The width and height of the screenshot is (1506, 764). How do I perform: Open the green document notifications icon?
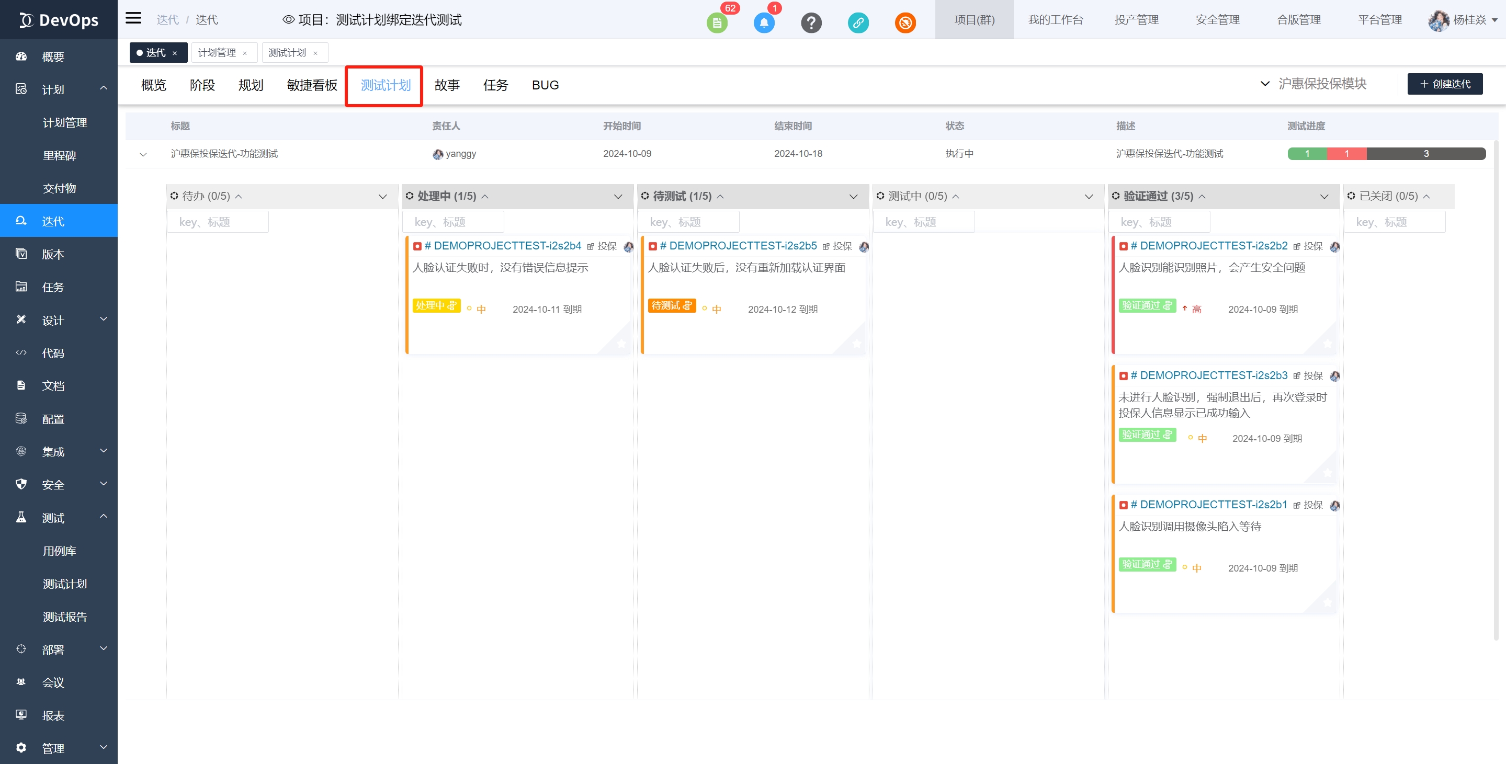[x=717, y=24]
